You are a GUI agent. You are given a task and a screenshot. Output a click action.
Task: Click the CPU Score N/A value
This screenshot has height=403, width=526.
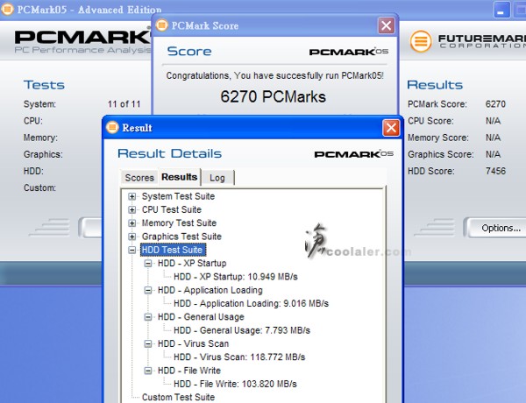coord(493,121)
